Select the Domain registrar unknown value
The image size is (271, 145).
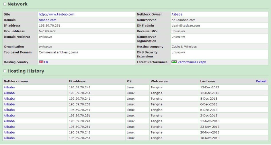point(45,37)
